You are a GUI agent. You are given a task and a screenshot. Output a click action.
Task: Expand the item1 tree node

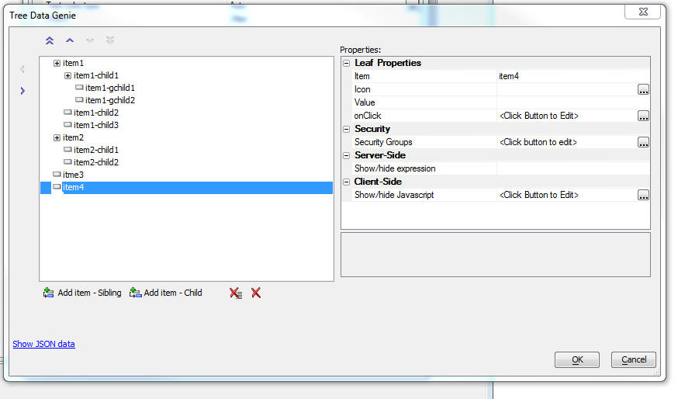(57, 63)
